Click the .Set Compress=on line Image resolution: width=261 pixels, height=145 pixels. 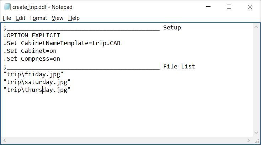point(32,59)
